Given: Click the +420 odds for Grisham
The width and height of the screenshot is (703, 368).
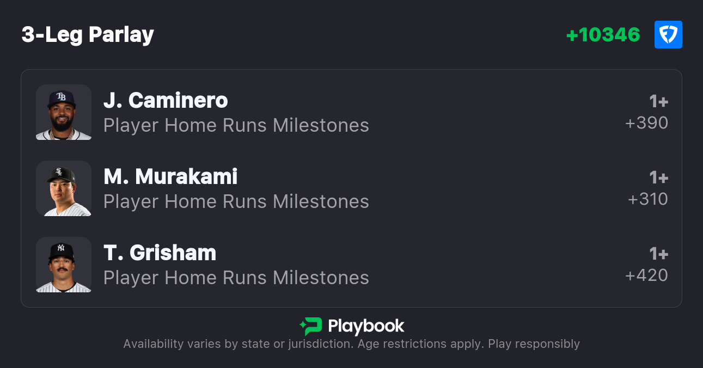Looking at the screenshot, I should 646,275.
